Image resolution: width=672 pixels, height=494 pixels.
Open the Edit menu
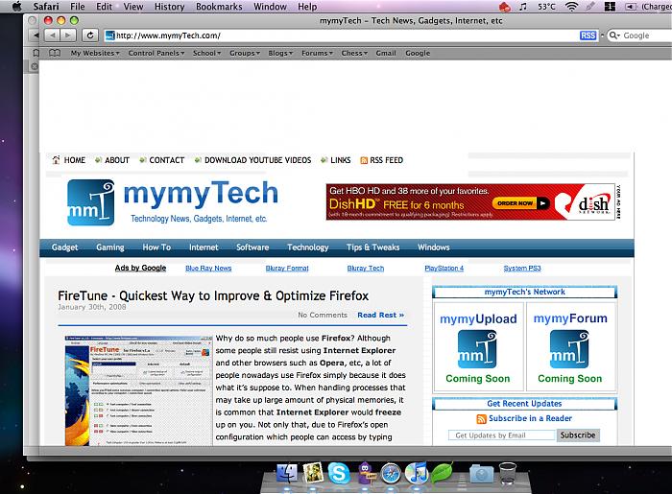pyautogui.click(x=104, y=7)
